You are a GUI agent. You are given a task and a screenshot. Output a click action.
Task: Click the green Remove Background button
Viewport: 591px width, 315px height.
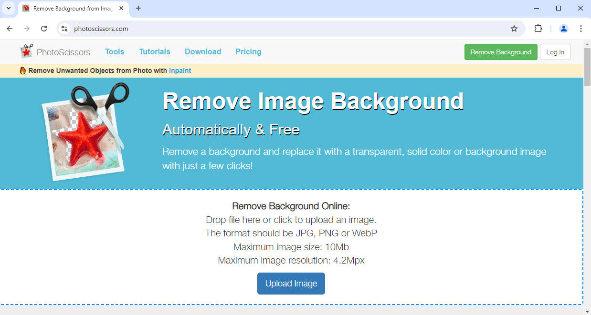(x=500, y=52)
